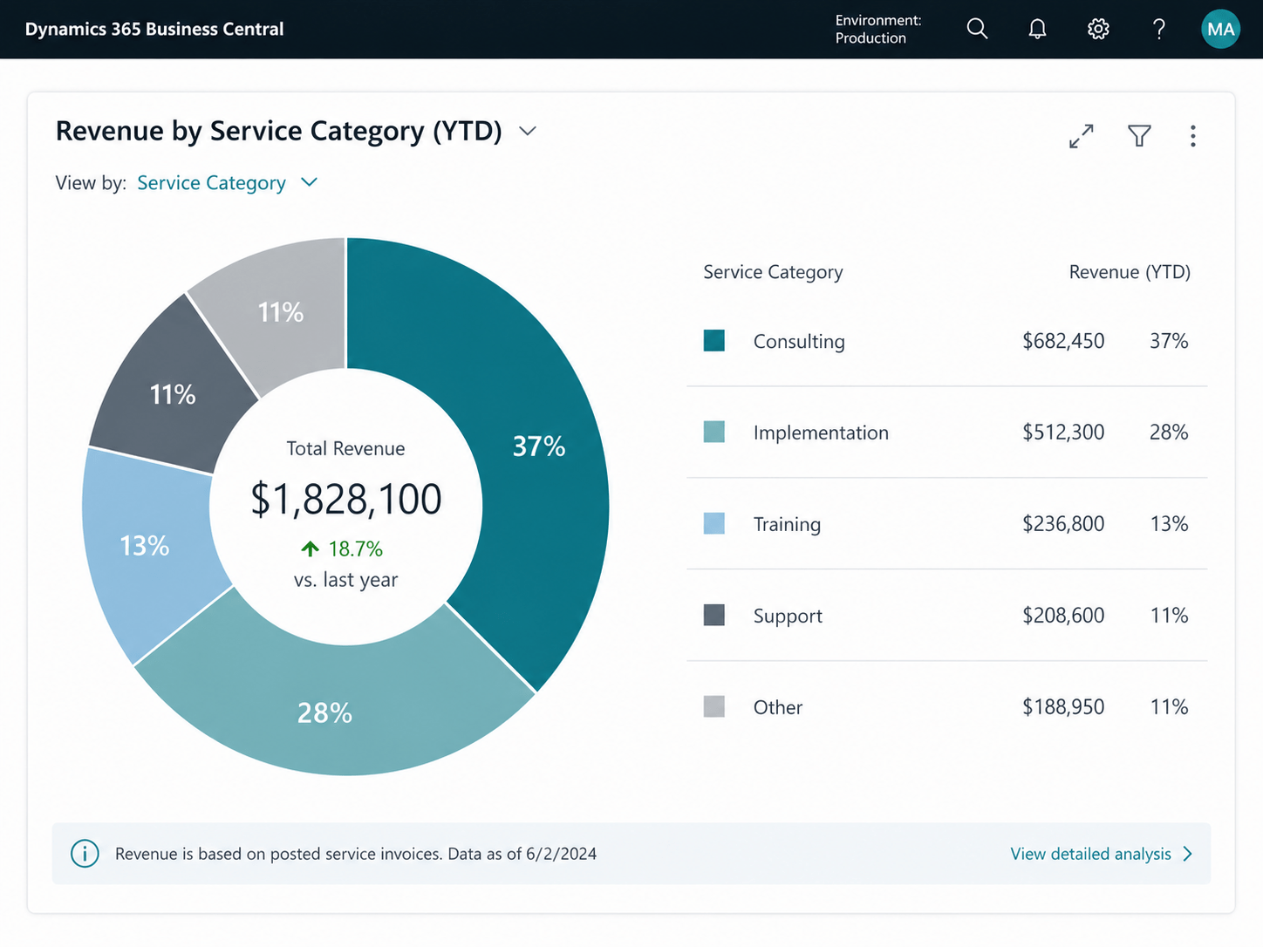Viewport: 1263px width, 947px height.
Task: Click the Implementation color swatch in legend
Action: tap(714, 432)
